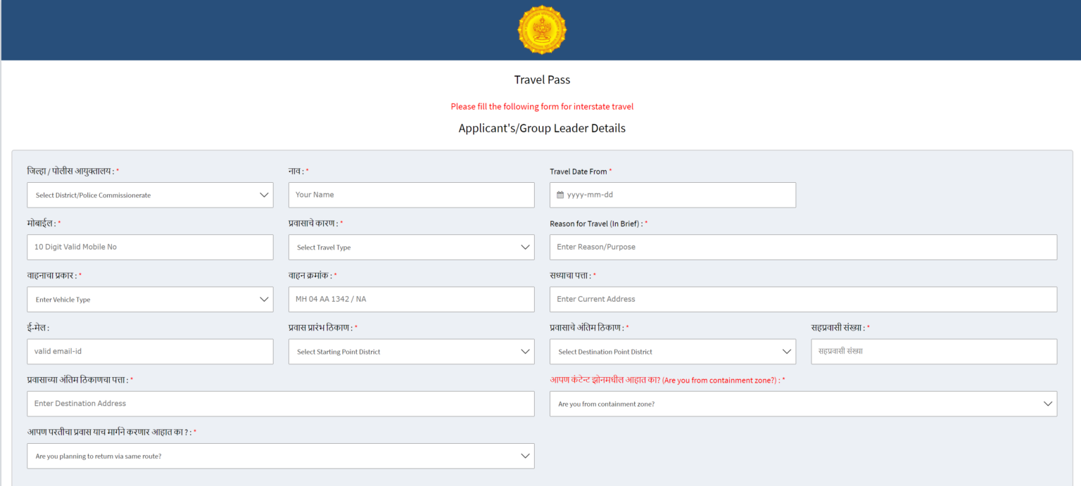Viewport: 1081px width, 486px height.
Task: Click the Enter Current Address field
Action: (803, 299)
